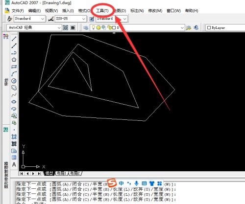Switch to the 模型 tab

(x=49, y=173)
